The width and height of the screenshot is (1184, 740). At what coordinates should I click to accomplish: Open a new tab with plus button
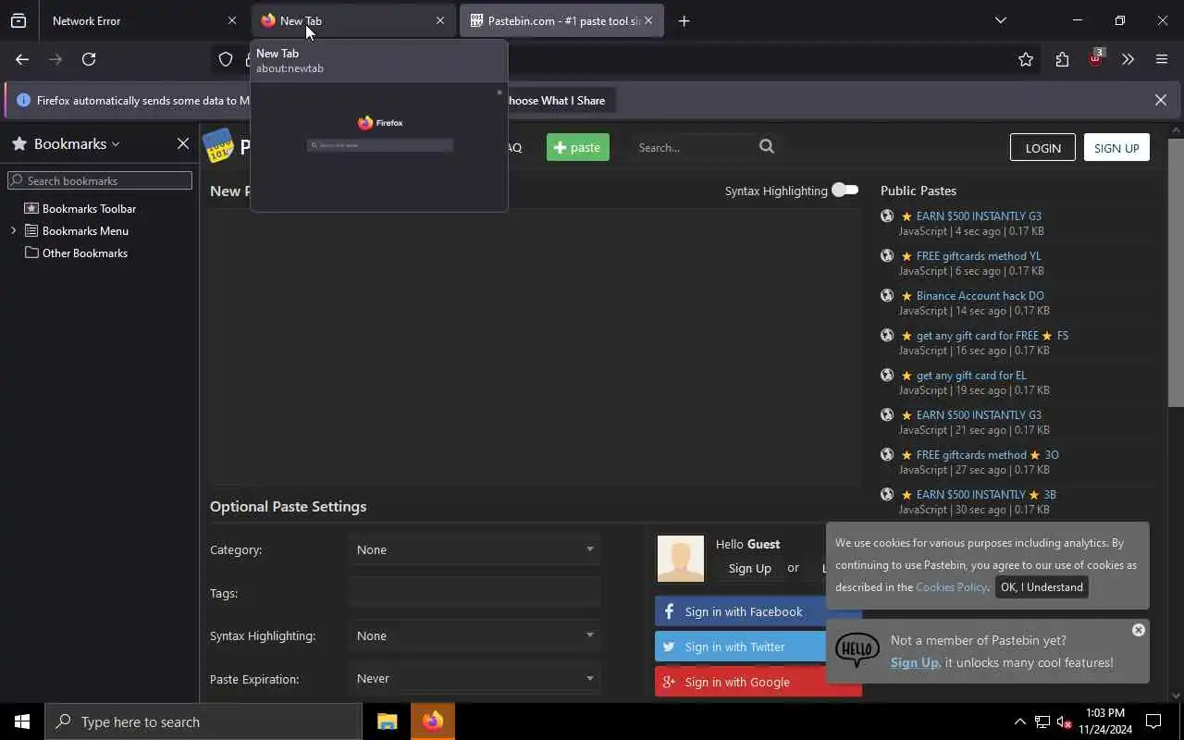[684, 20]
